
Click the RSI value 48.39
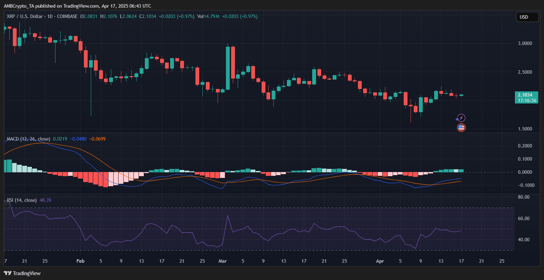[x=45, y=200]
